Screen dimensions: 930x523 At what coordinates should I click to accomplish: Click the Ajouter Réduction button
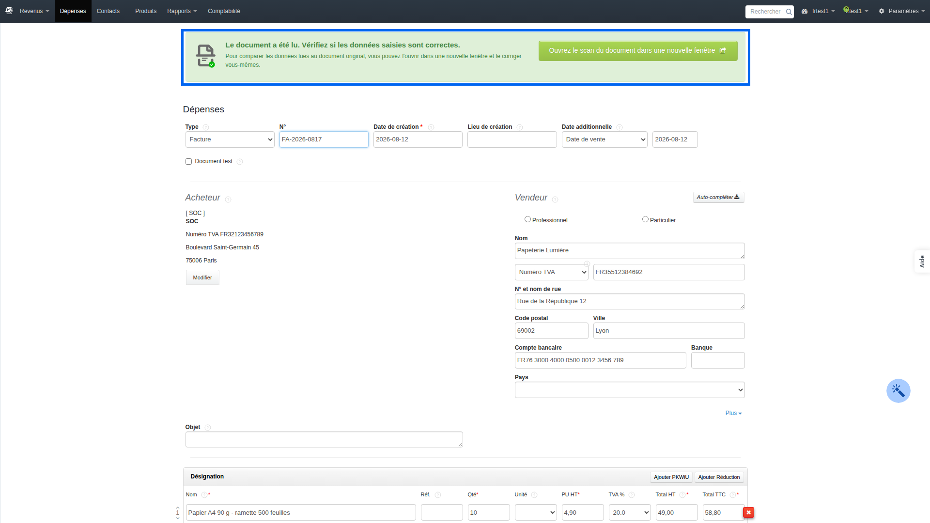(719, 477)
